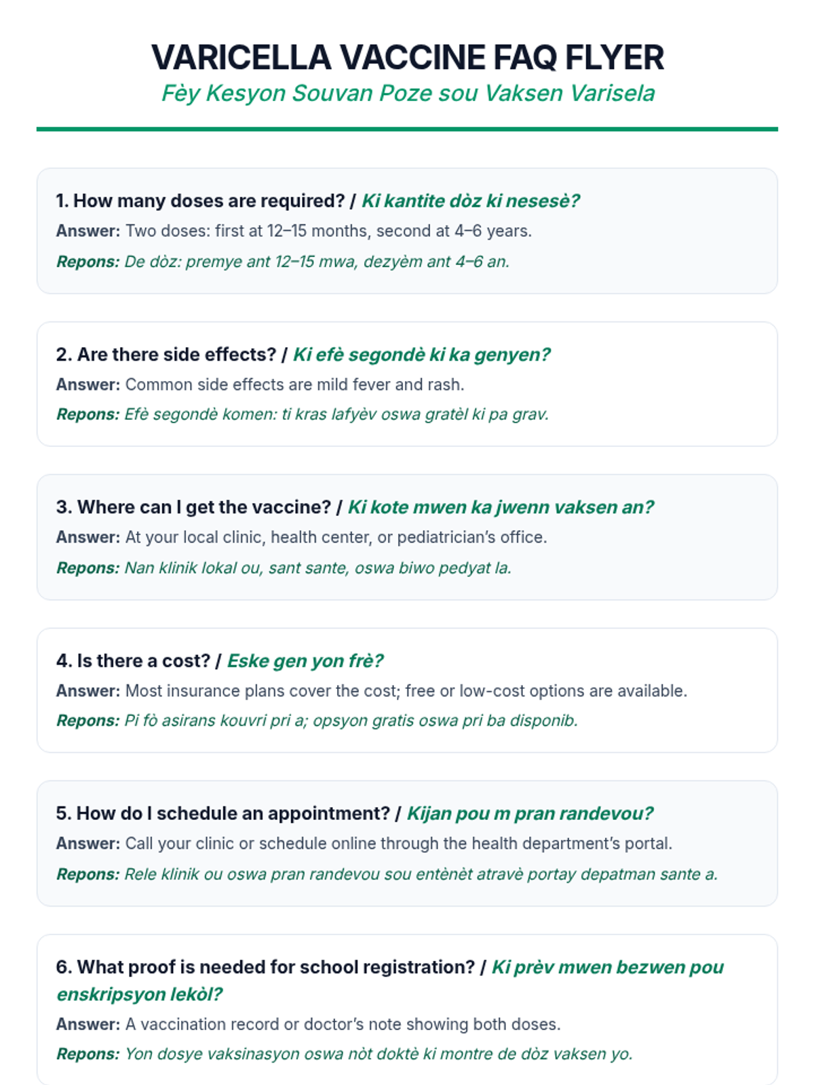Image resolution: width=814 pixels, height=1085 pixels.
Task: Click the answer mentioning mild fever and rash
Action: coord(260,384)
